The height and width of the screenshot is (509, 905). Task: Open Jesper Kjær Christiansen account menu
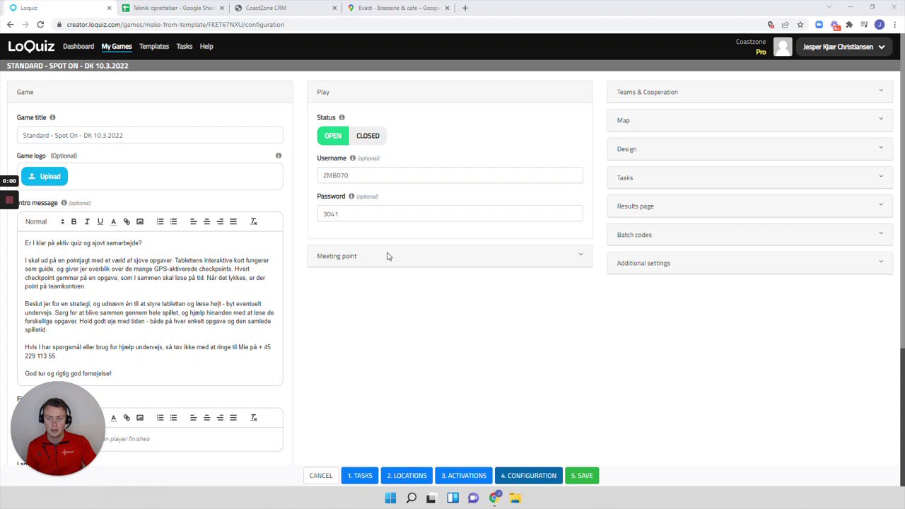843,47
